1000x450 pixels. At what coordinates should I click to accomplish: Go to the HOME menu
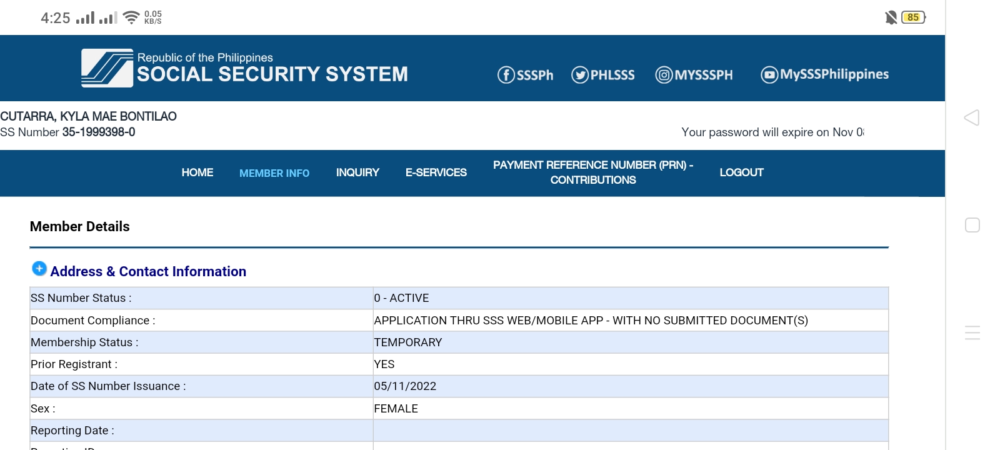coord(197,172)
